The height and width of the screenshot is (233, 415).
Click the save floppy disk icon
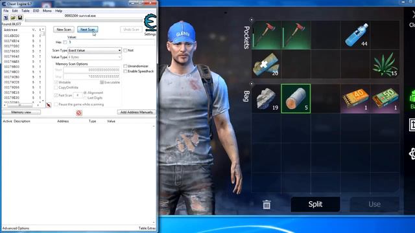(20, 17)
